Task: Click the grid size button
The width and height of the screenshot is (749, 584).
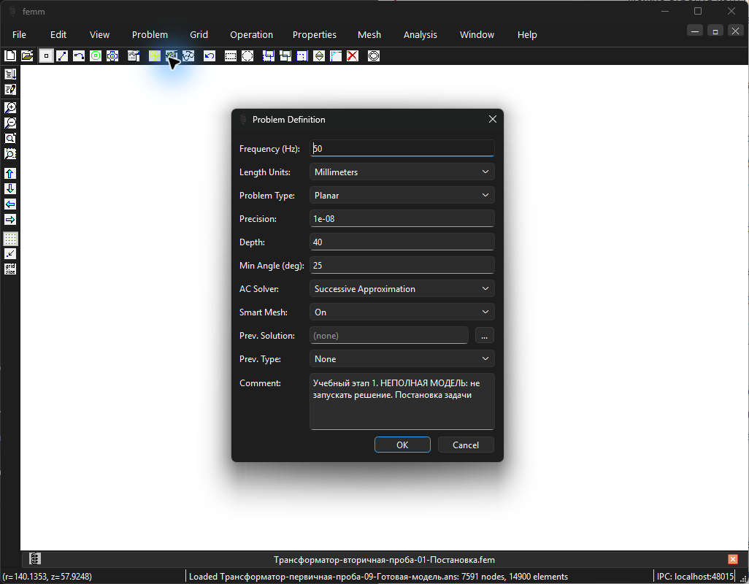Action: (x=10, y=269)
